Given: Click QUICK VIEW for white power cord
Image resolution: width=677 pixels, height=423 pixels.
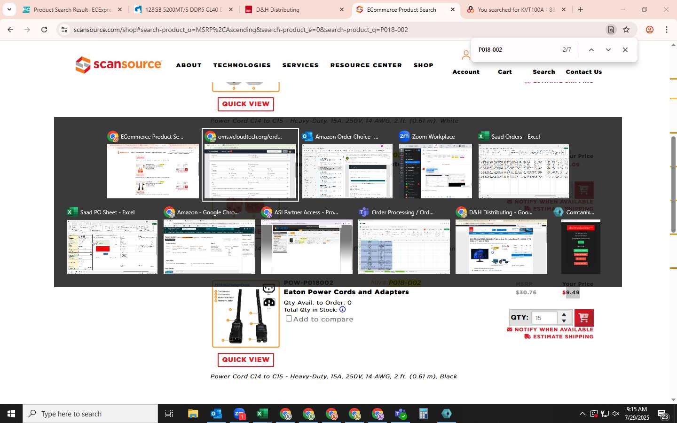Looking at the screenshot, I should (x=246, y=104).
